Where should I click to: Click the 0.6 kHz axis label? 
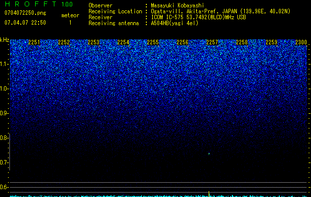[x=4, y=187]
